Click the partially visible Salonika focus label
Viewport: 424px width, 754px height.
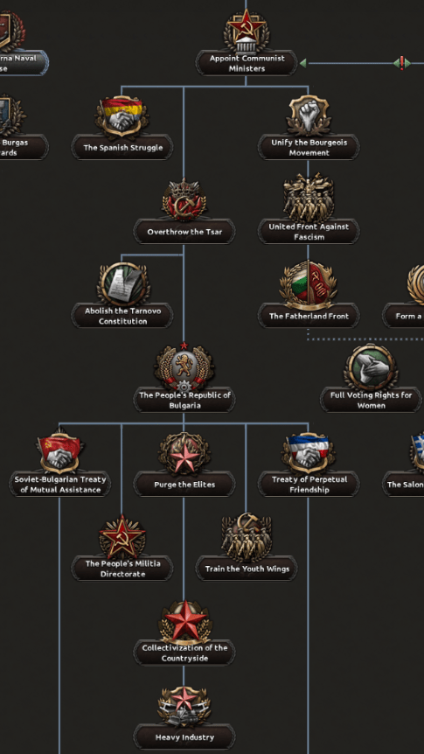(x=403, y=485)
